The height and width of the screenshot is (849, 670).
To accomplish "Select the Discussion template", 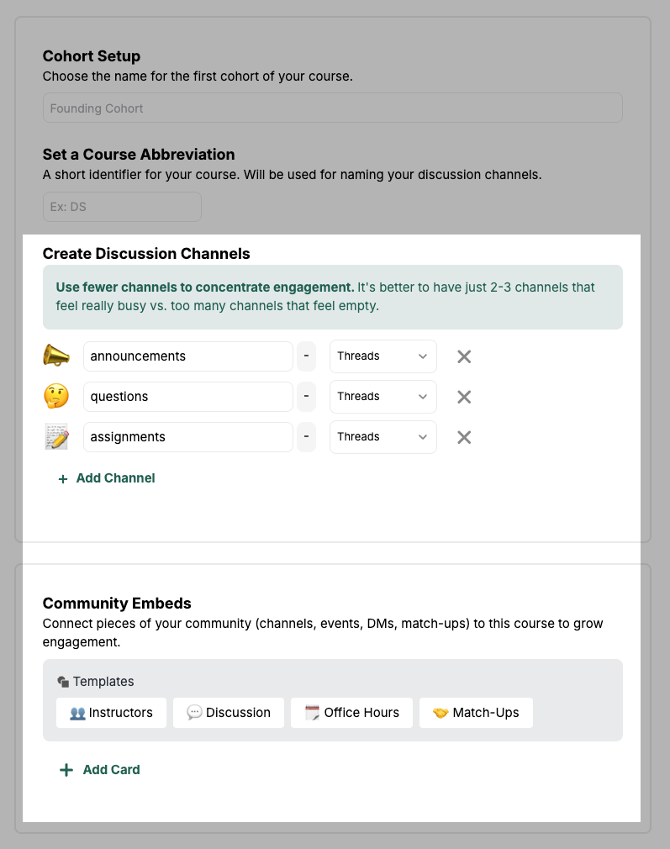I will tap(229, 713).
